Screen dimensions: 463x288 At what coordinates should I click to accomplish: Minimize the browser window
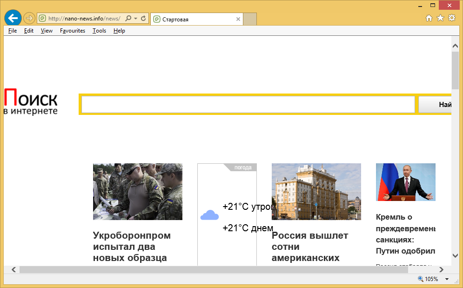point(420,6)
